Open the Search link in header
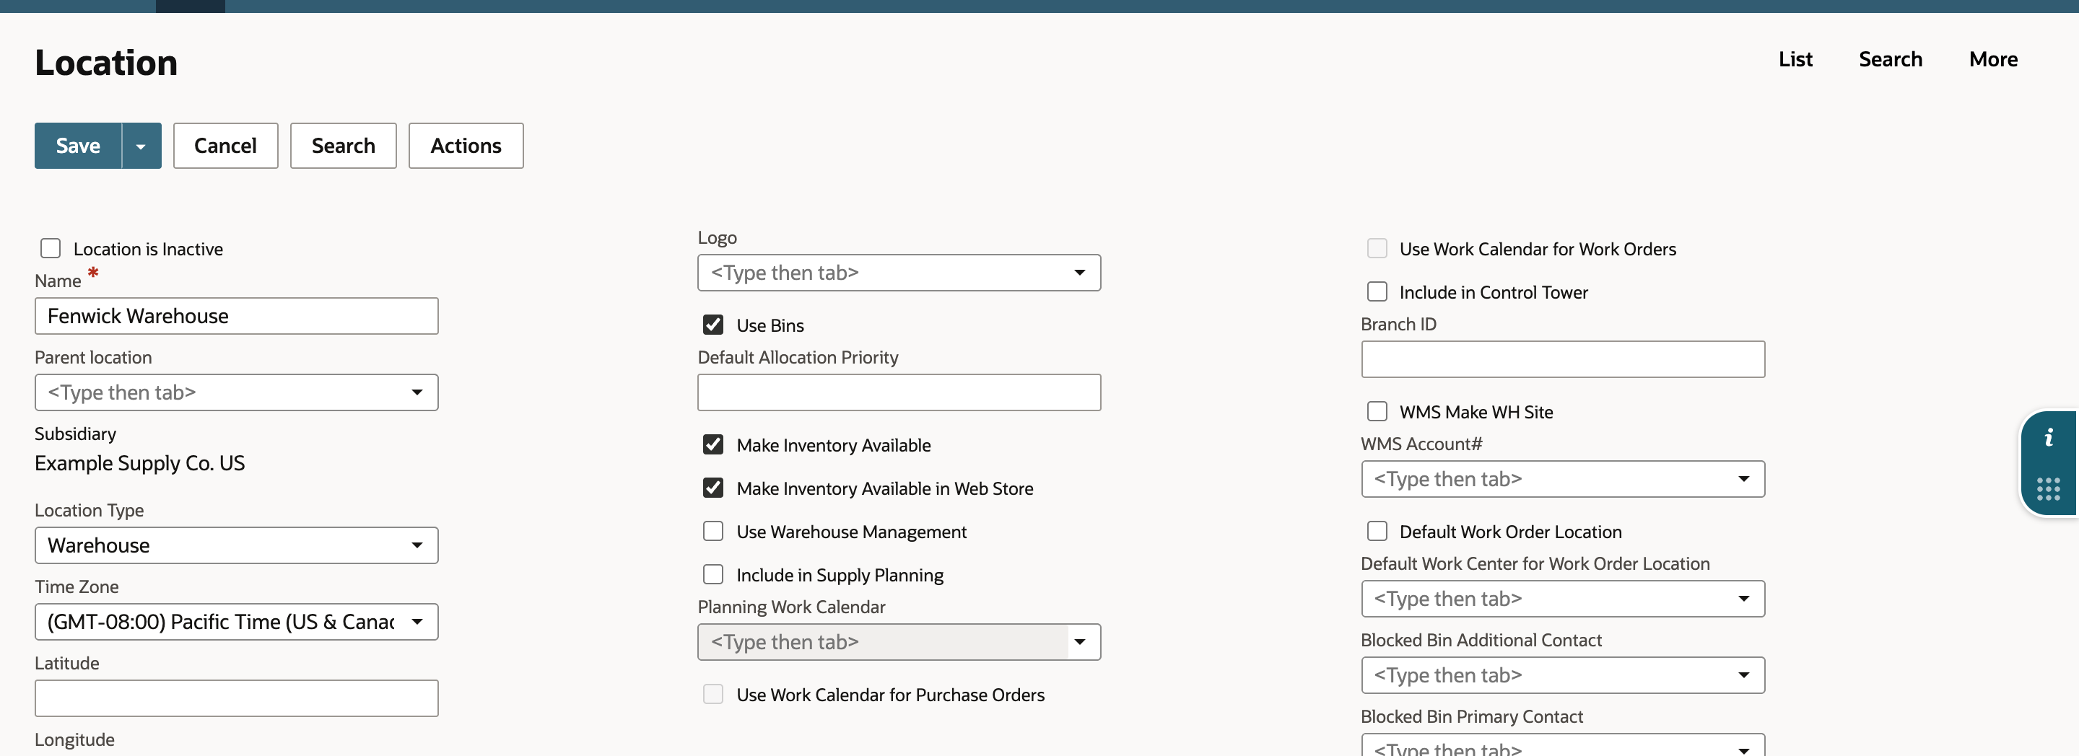 [1890, 59]
